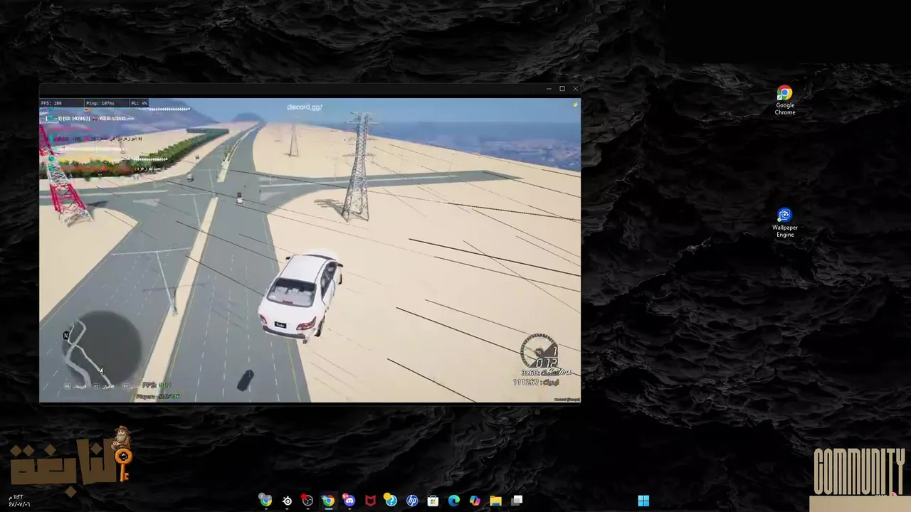
Task: Launch HP app from taskbar
Action: pos(412,501)
